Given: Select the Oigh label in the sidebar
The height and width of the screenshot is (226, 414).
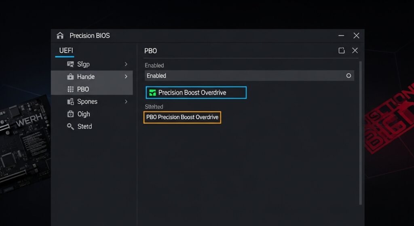Looking at the screenshot, I should [84, 114].
